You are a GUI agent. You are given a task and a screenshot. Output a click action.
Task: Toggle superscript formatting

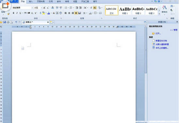(36, 13)
